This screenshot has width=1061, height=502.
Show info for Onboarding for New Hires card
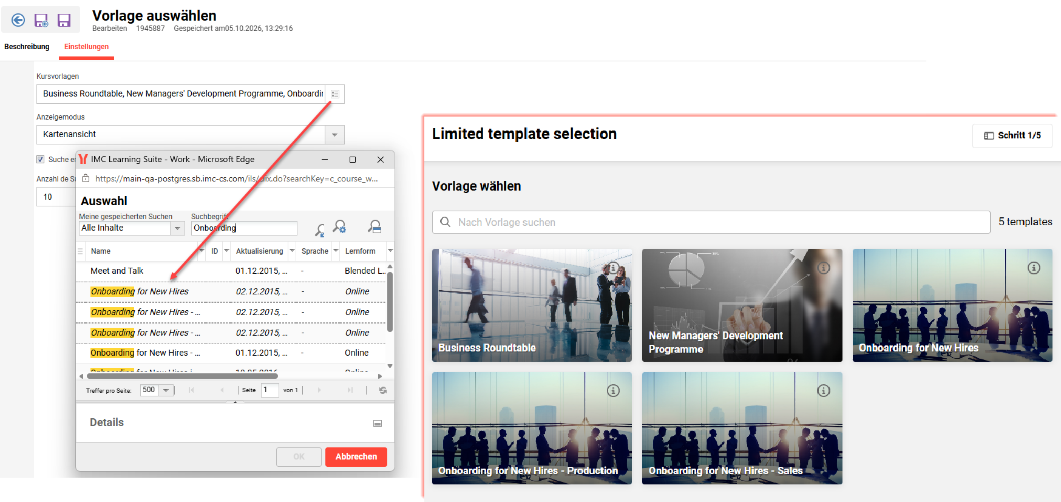click(1034, 268)
